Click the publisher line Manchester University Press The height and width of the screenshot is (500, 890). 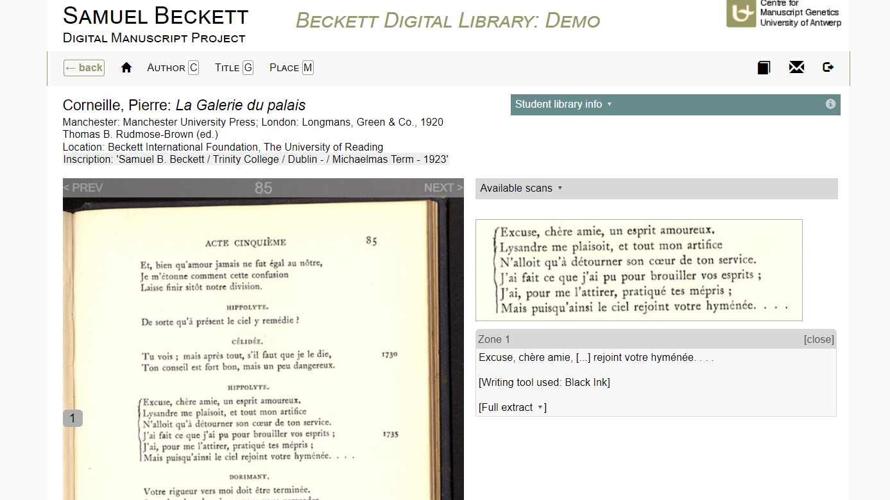[253, 122]
